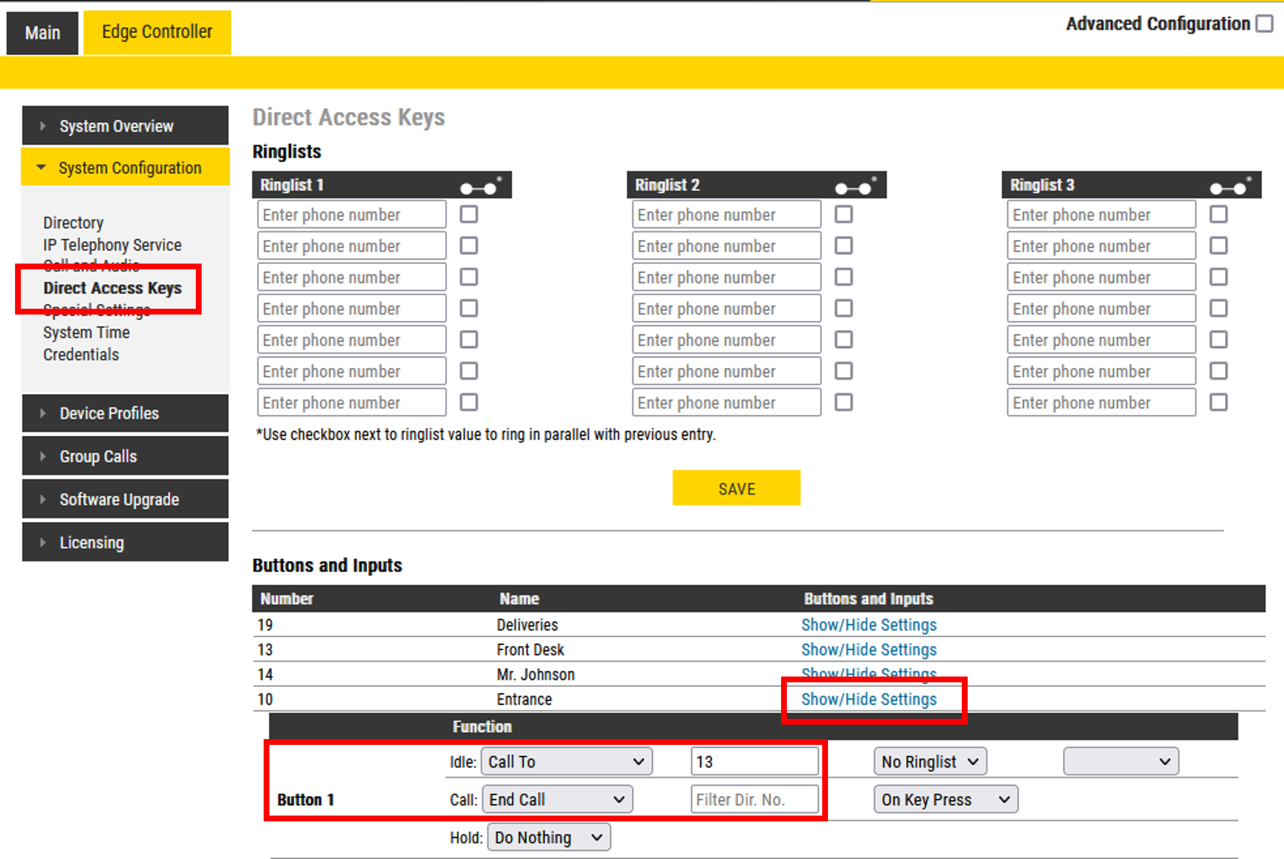
Task: Switch to the Main tab
Action: point(42,32)
